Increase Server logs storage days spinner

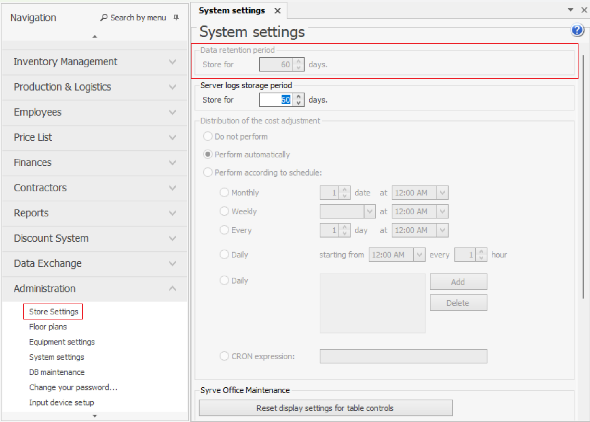299,97
